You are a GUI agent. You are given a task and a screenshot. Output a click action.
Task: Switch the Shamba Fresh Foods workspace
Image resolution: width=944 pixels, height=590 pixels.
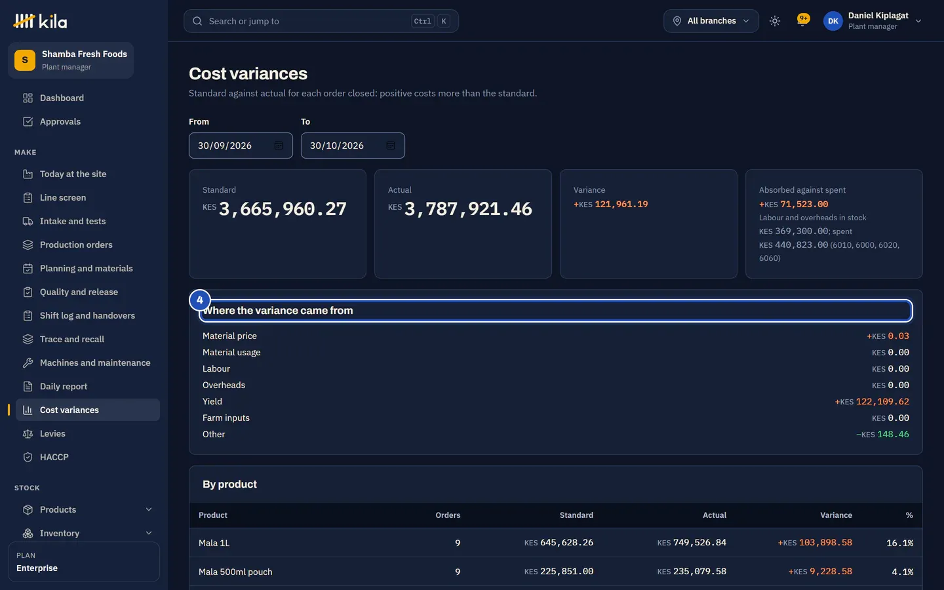[x=71, y=60]
